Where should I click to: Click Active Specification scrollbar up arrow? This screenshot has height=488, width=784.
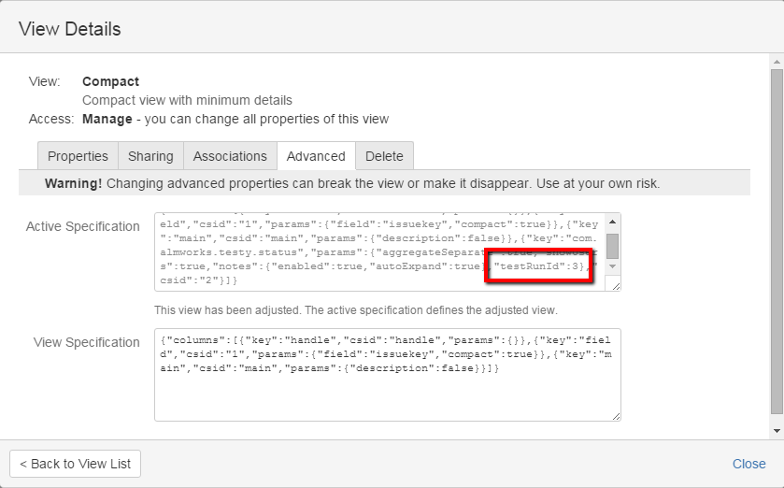tap(613, 222)
